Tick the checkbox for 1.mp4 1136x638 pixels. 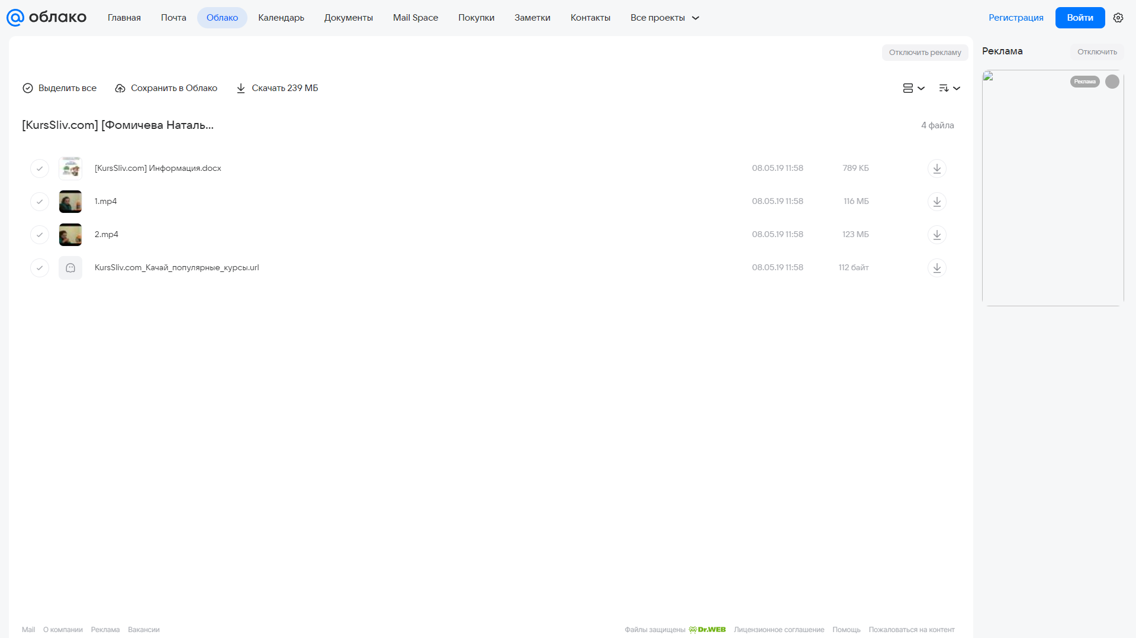tap(40, 202)
